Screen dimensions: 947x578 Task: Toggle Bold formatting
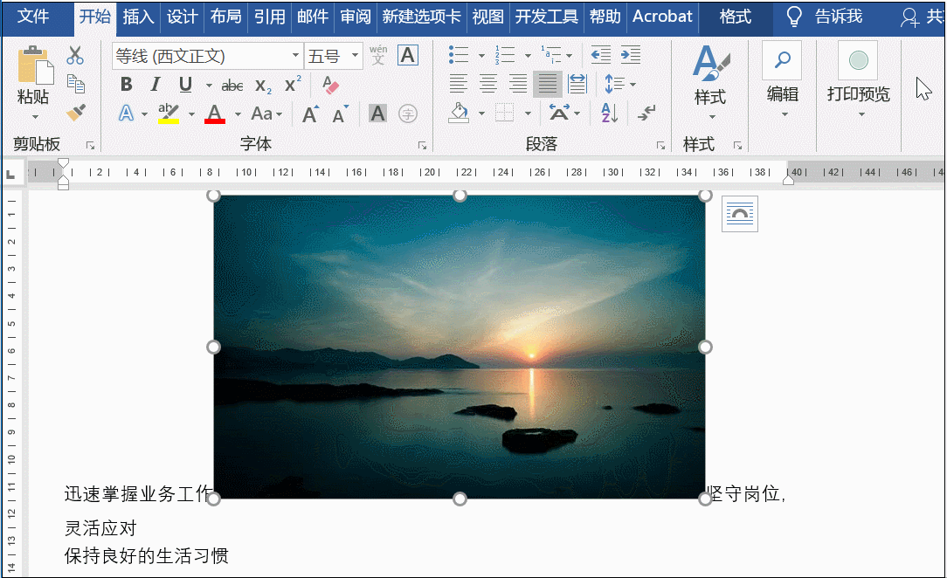tap(127, 85)
